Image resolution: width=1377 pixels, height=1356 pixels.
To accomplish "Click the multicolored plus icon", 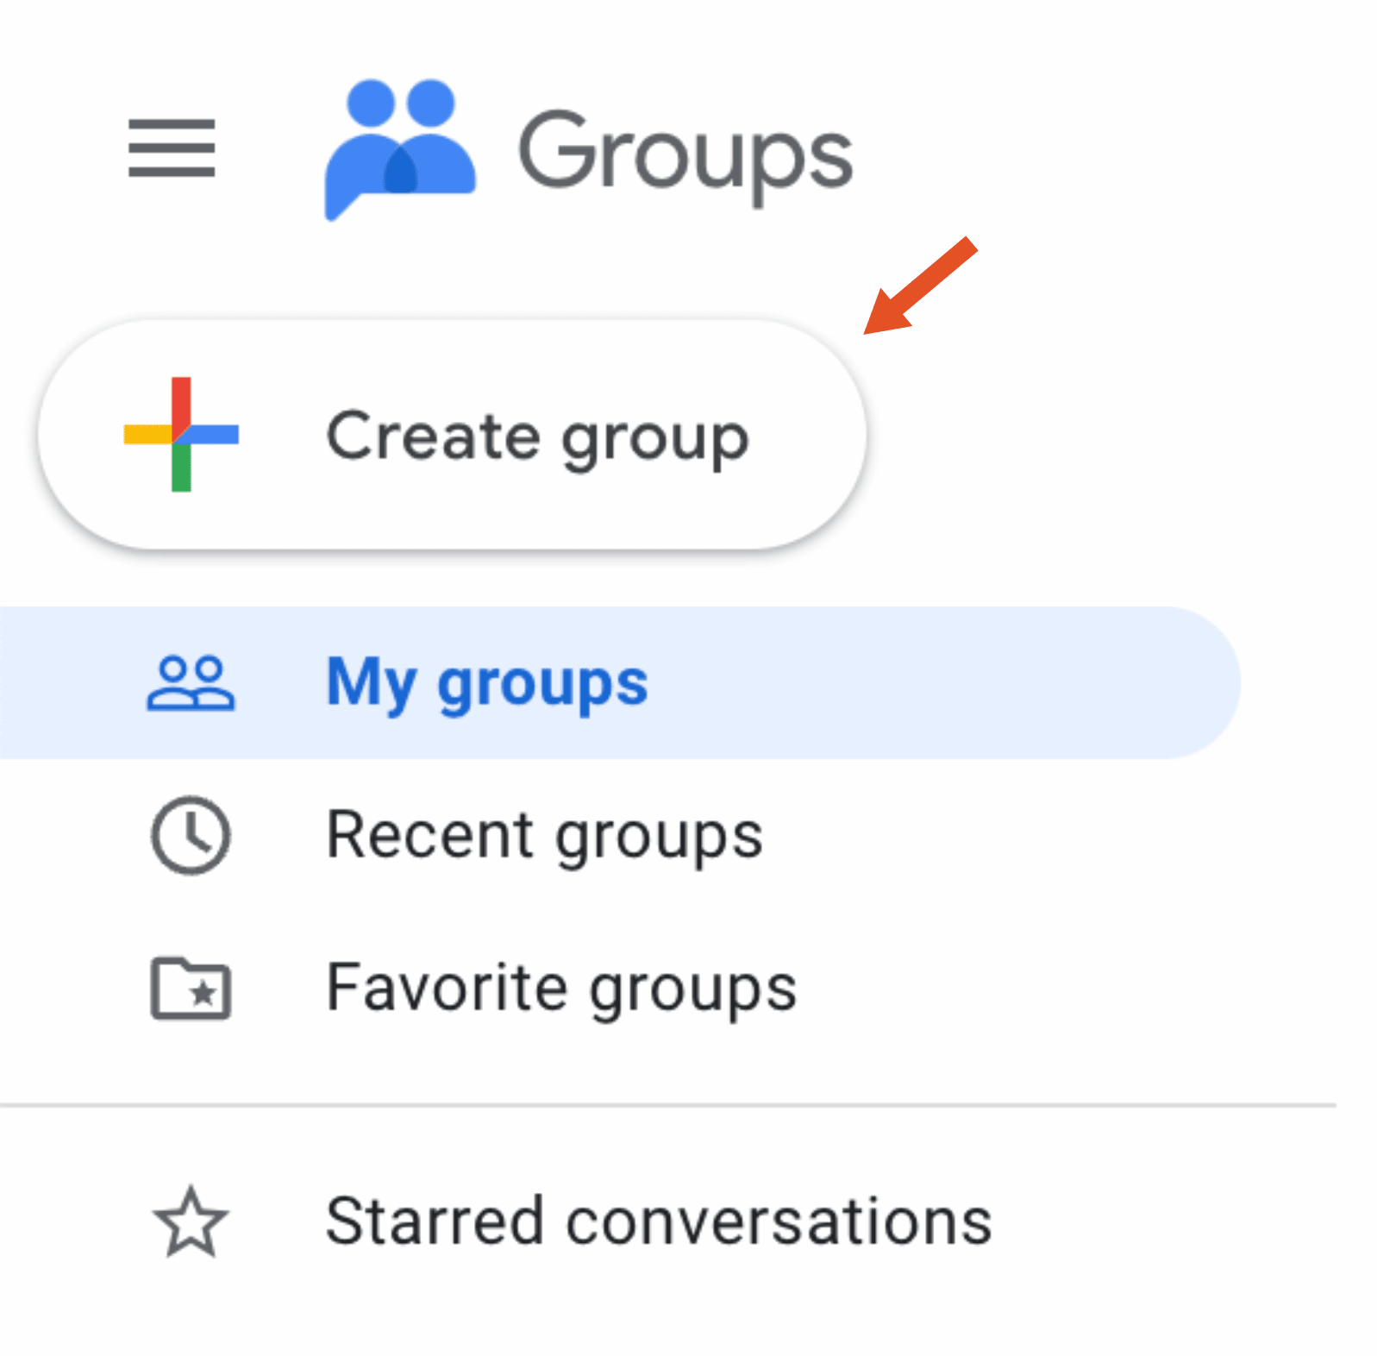I will pyautogui.click(x=181, y=434).
